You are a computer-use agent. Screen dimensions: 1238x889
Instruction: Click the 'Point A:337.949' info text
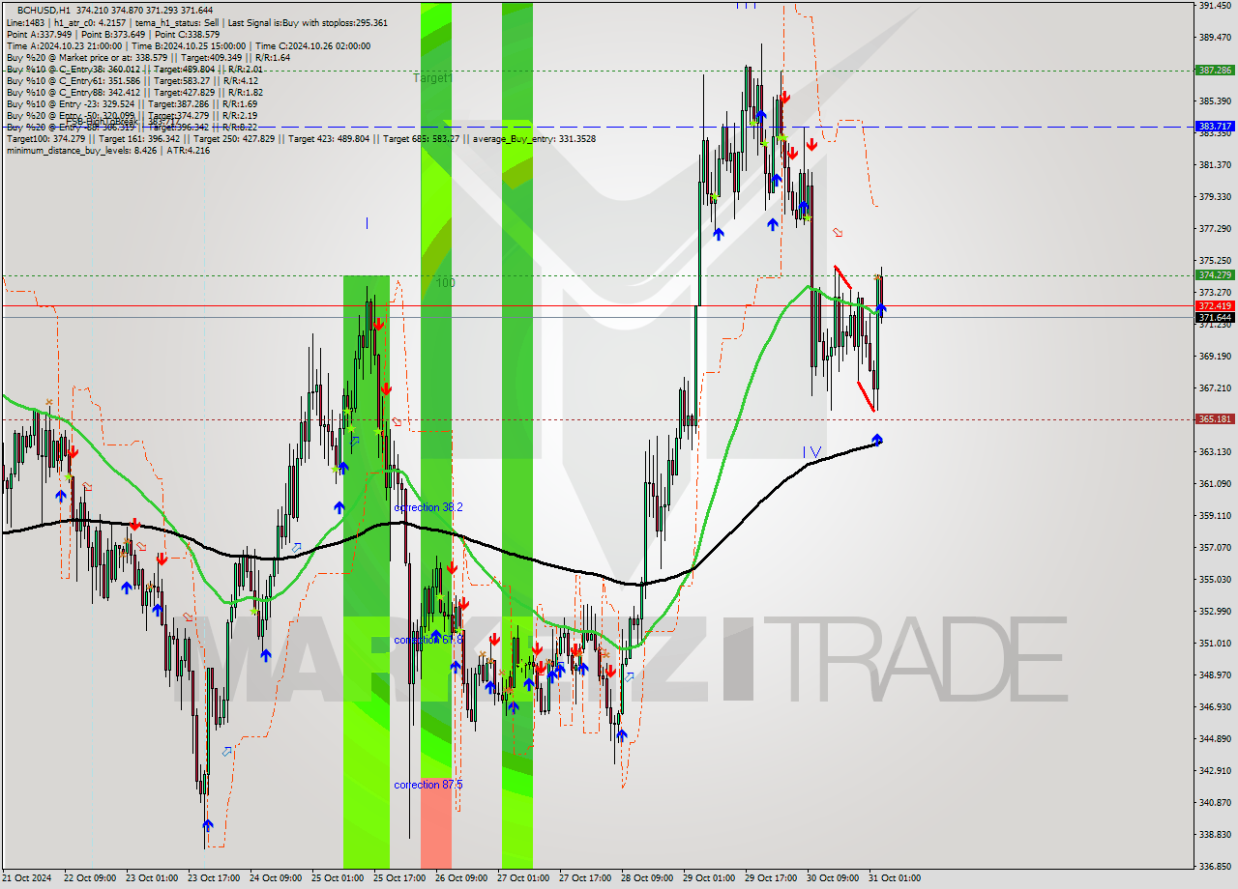tap(39, 35)
